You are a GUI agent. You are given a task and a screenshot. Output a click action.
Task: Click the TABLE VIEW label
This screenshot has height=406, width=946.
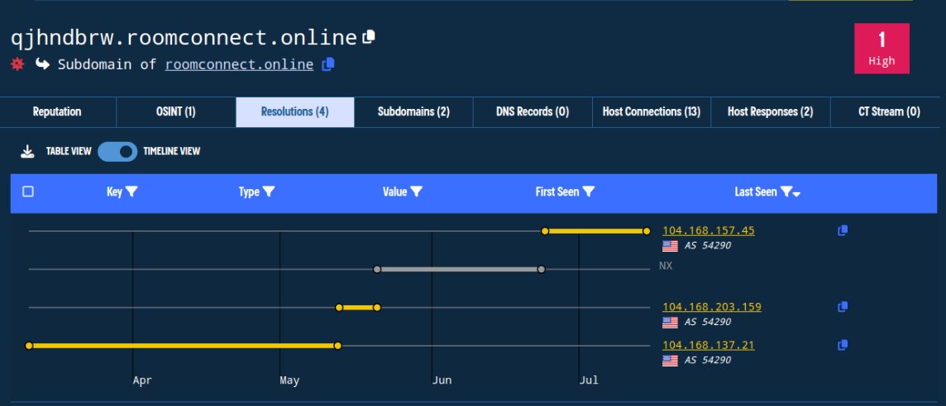coord(69,151)
